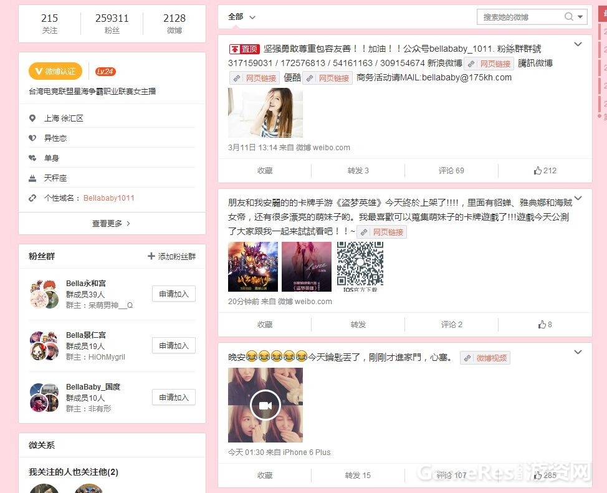Open Bella永和宫 group avatar
Viewport: 607px width, 493px height.
click(x=44, y=294)
